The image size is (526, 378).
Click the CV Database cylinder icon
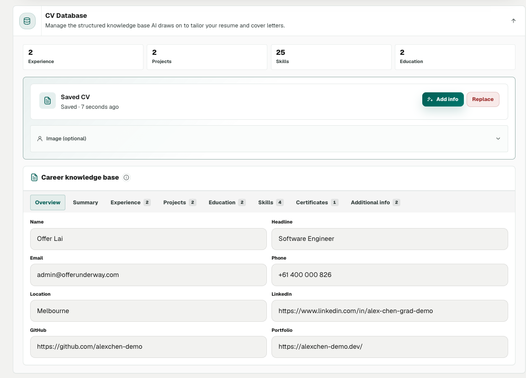coord(27,21)
